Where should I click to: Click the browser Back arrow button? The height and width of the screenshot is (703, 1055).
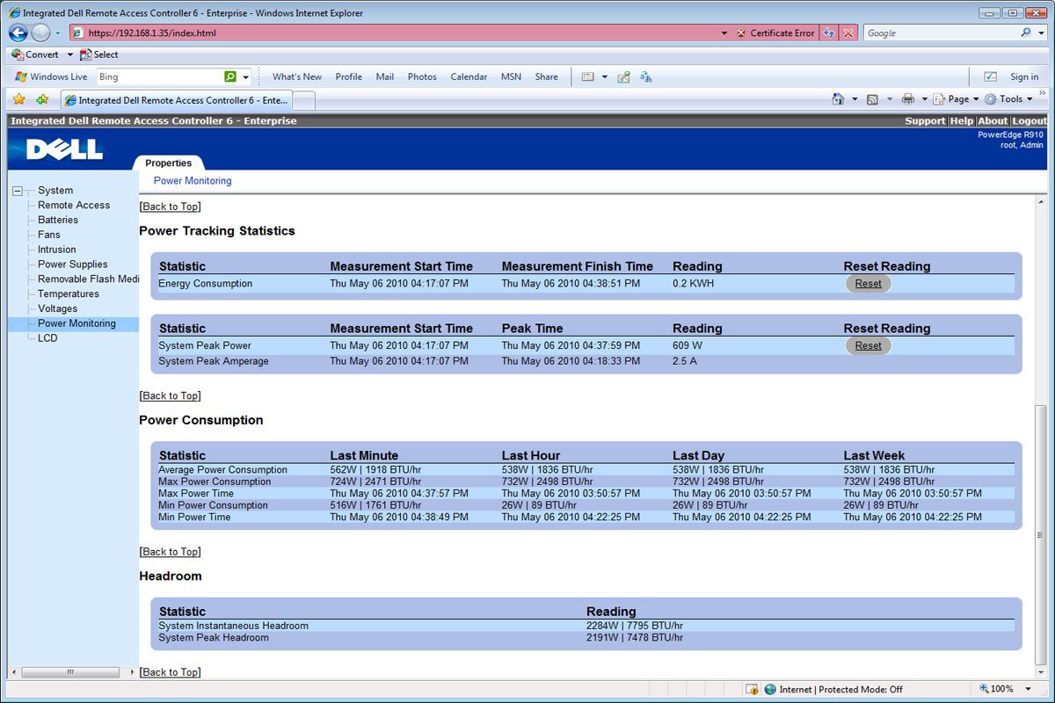(18, 33)
